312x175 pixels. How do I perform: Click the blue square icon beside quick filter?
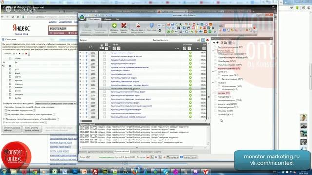pos(203,40)
